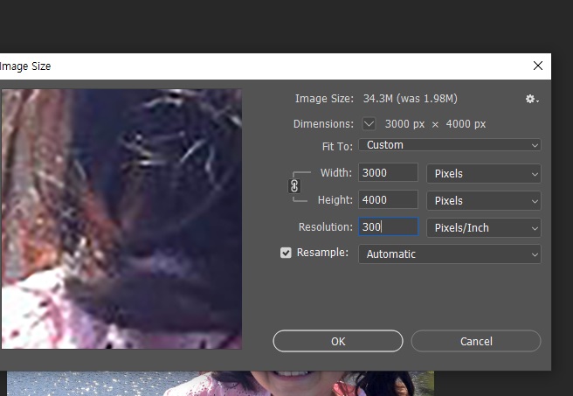Image resolution: width=573 pixels, height=396 pixels.
Task: Confirm the resize with OK
Action: click(338, 341)
